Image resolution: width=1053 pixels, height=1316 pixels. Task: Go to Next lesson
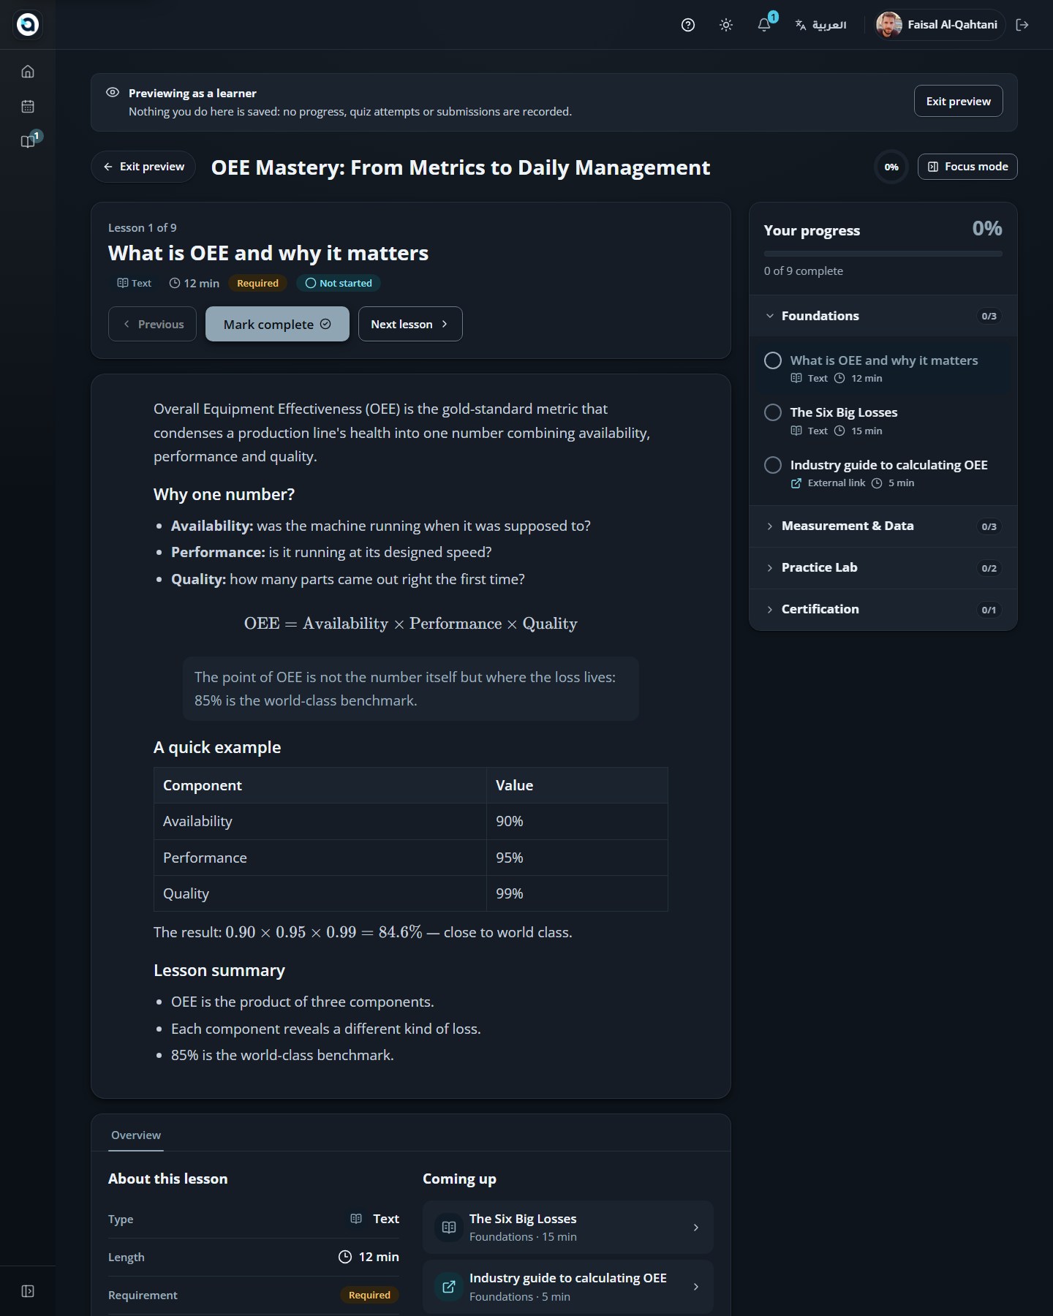(410, 324)
